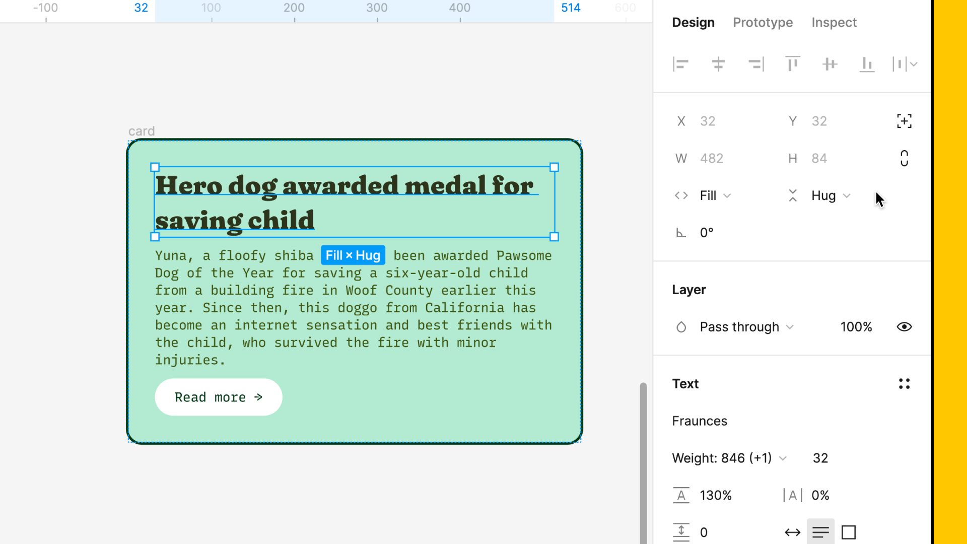Click the Read more button on the card
This screenshot has height=544, width=967.
pyautogui.click(x=220, y=397)
